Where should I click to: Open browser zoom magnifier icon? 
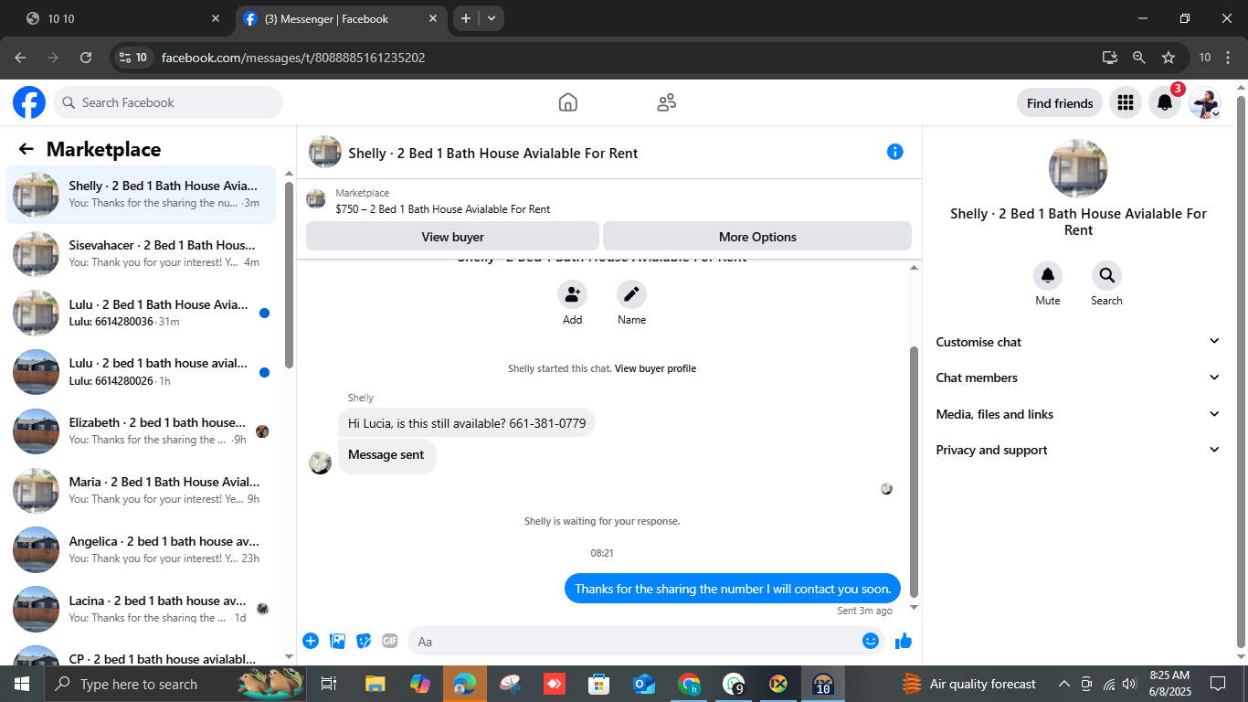(x=1139, y=58)
